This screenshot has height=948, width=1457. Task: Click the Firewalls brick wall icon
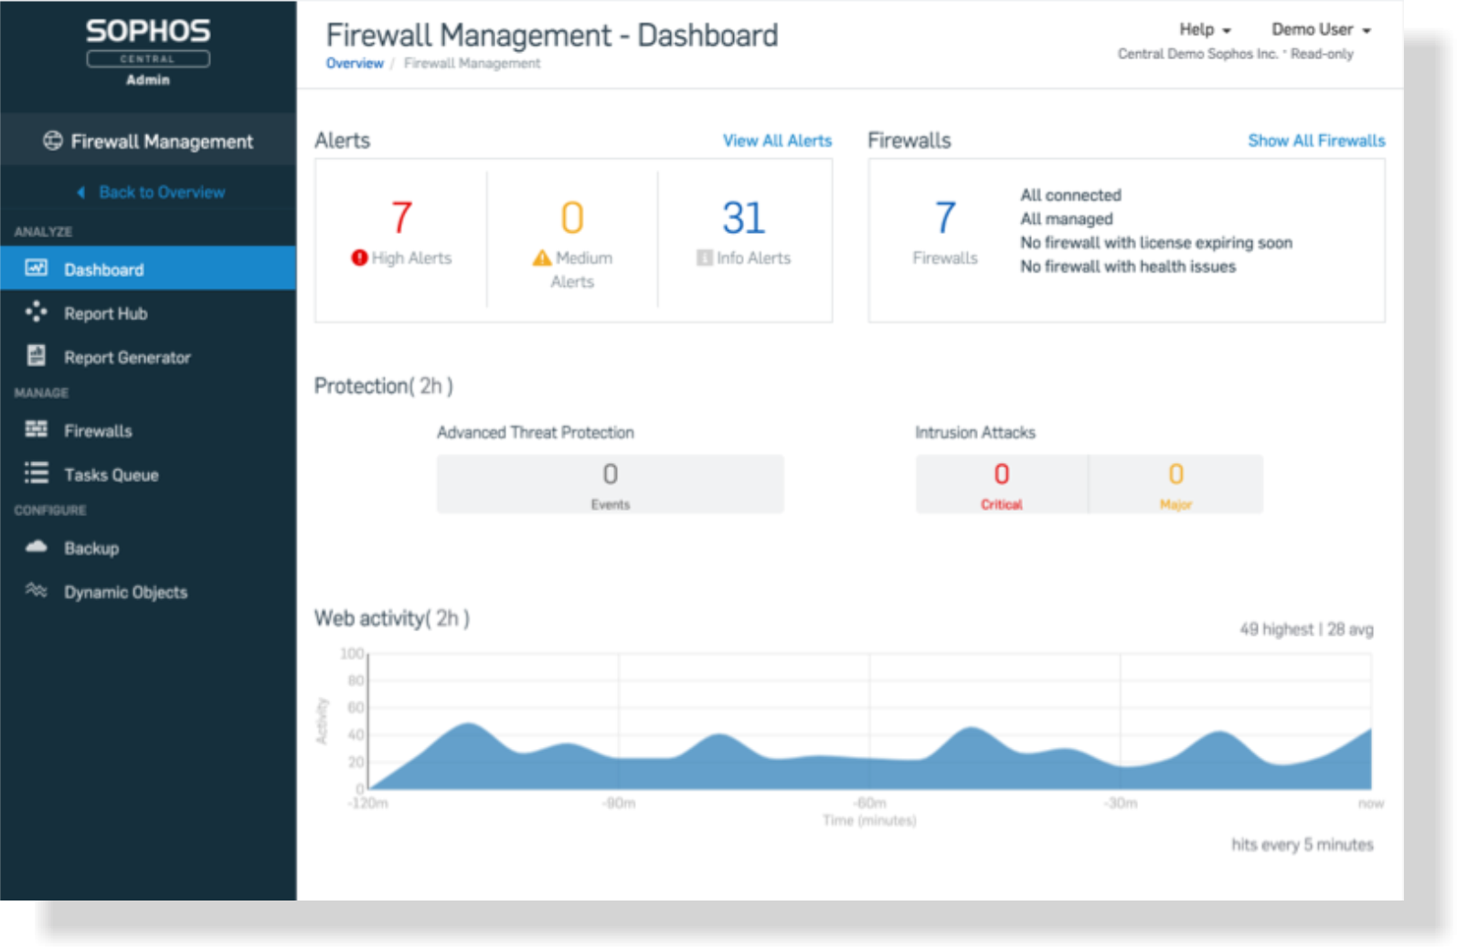pyautogui.click(x=37, y=429)
